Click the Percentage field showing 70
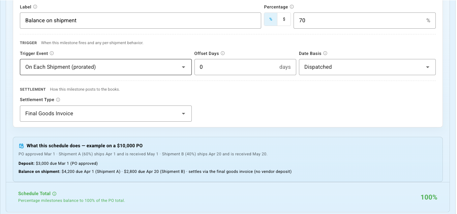The height and width of the screenshot is (214, 457). 365,21
